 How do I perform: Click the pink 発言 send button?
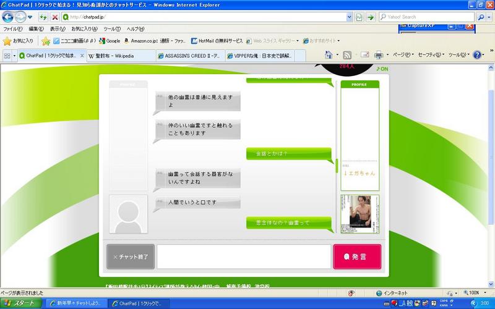click(357, 256)
